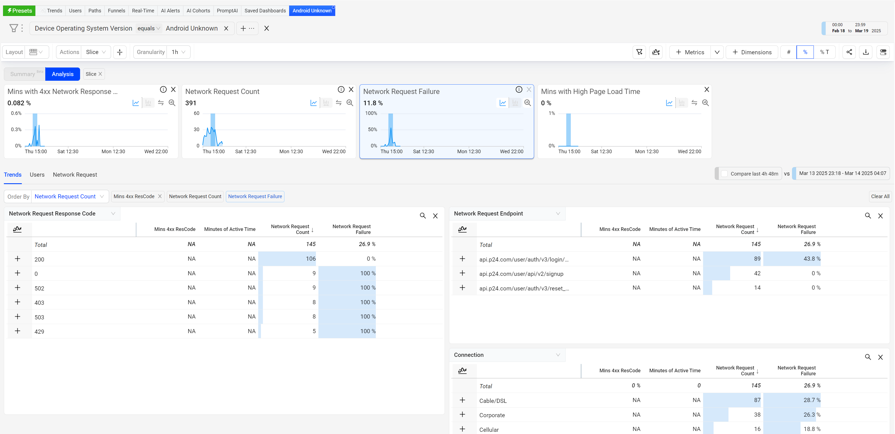Image resolution: width=895 pixels, height=434 pixels.
Task: Add a metric with the Metrics button
Action: coord(690,52)
